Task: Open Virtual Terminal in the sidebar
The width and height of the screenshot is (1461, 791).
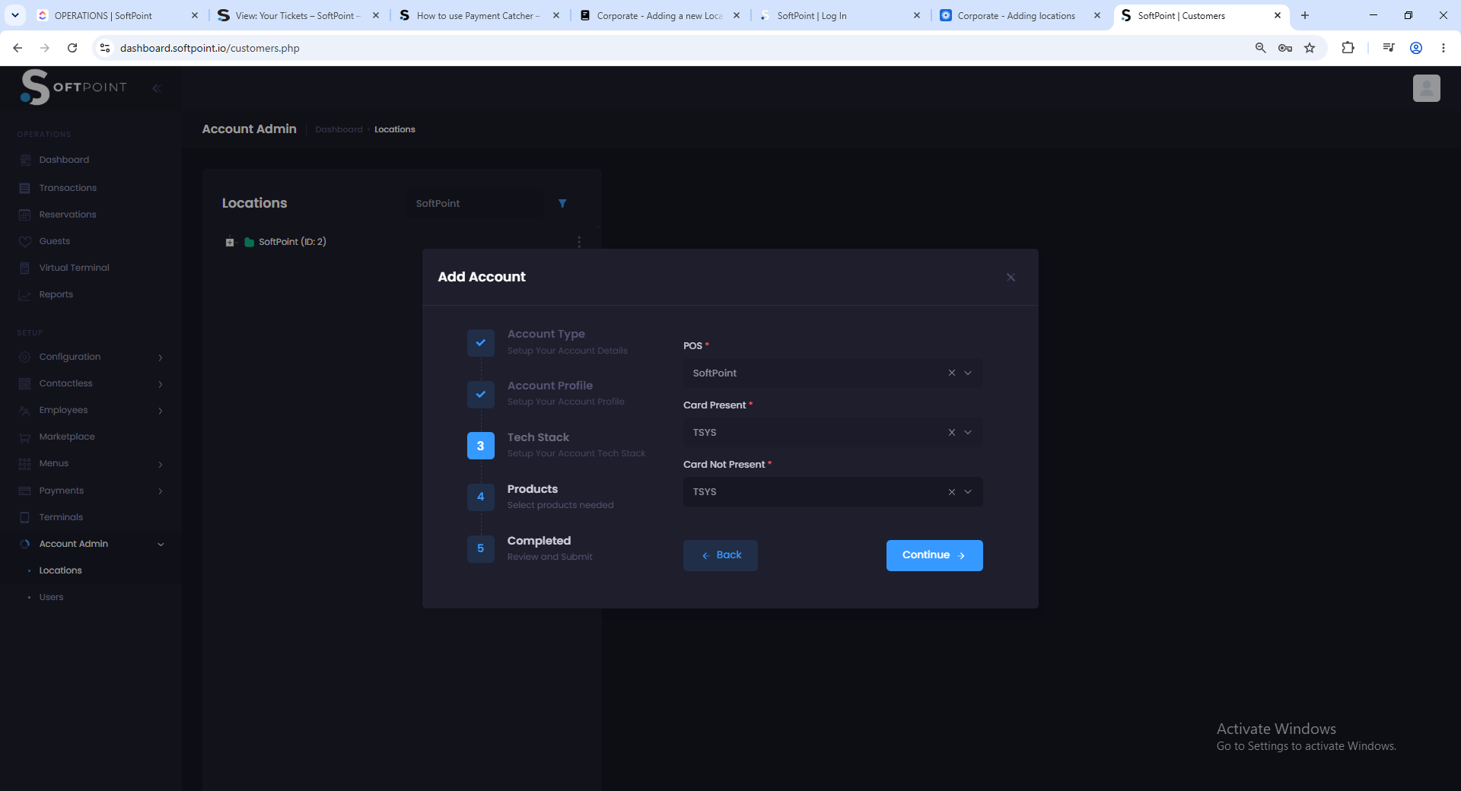Action: point(74,268)
